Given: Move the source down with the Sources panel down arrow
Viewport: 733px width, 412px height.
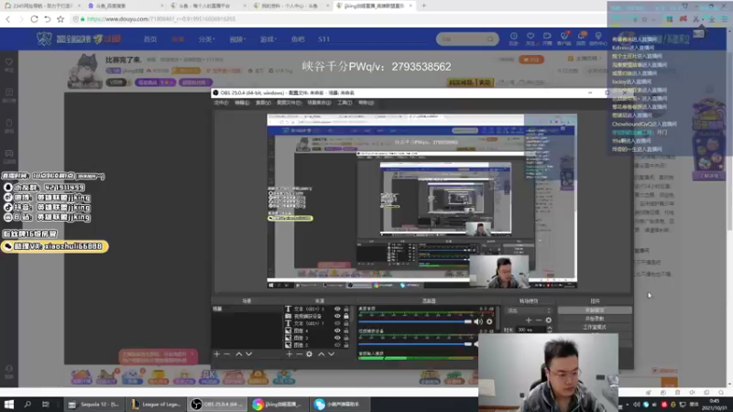Looking at the screenshot, I should [x=331, y=354].
